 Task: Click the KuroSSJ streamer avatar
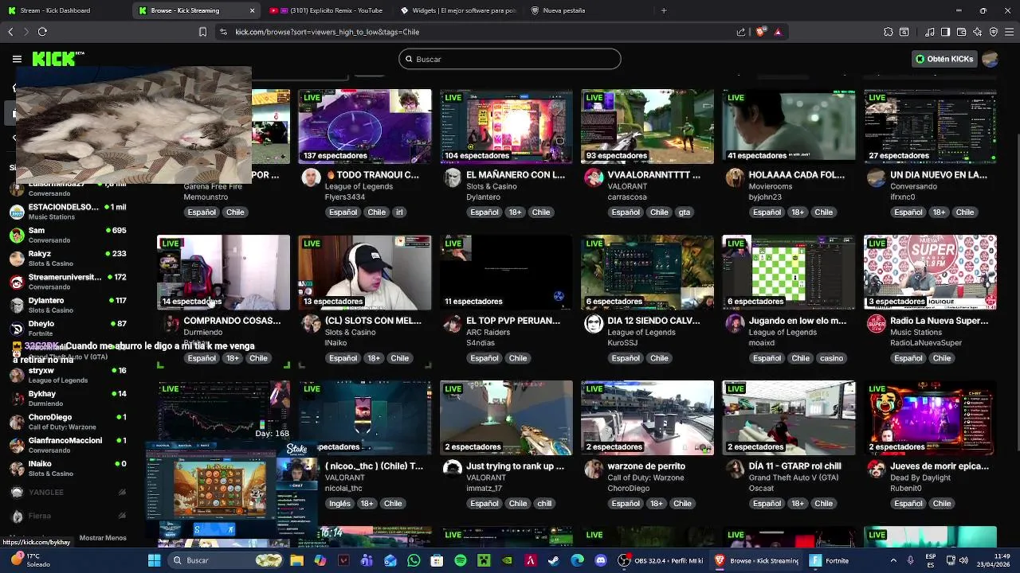click(x=594, y=323)
